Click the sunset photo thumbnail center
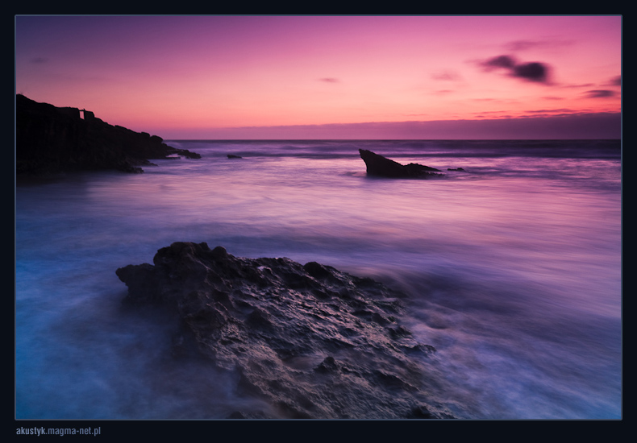 318,217
